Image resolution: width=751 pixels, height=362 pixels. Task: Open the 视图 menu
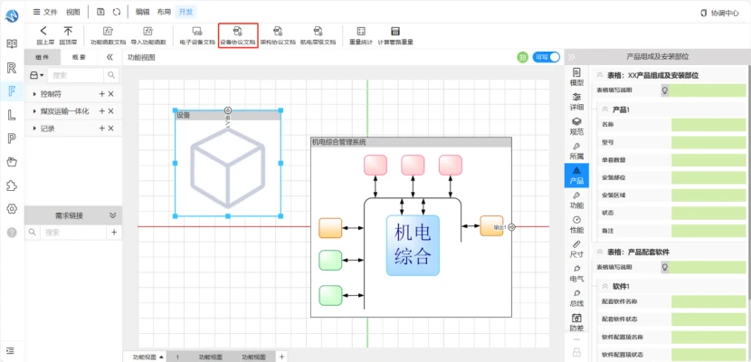(72, 12)
